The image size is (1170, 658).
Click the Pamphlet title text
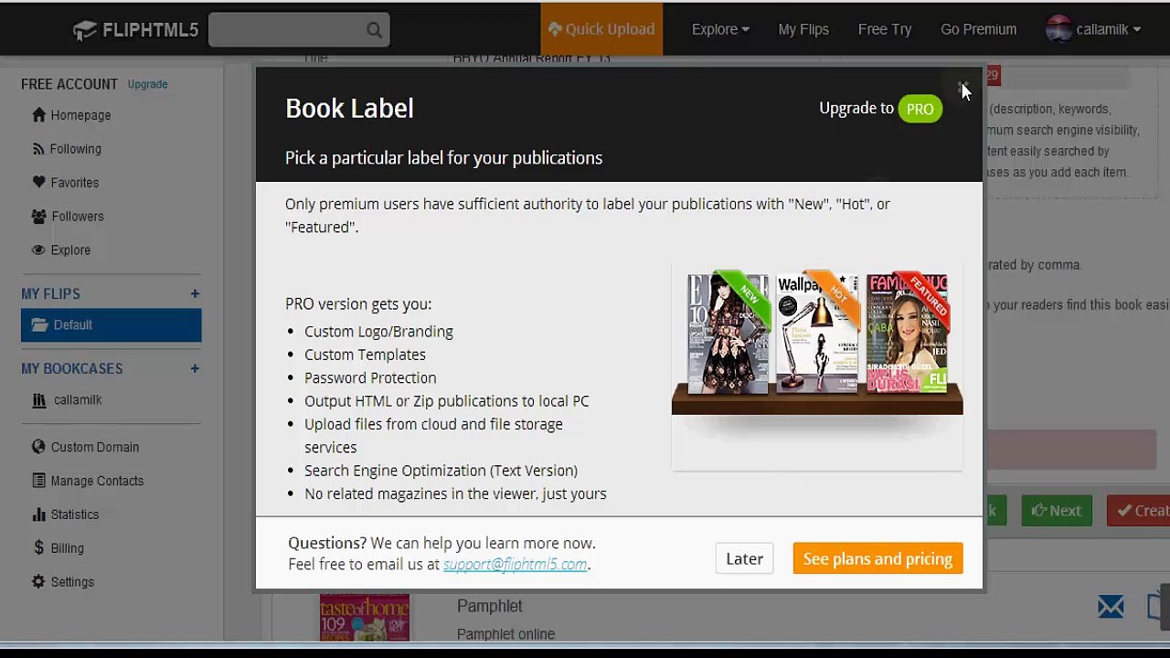490,606
